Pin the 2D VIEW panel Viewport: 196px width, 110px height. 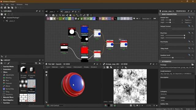pyautogui.click(x=151, y=64)
